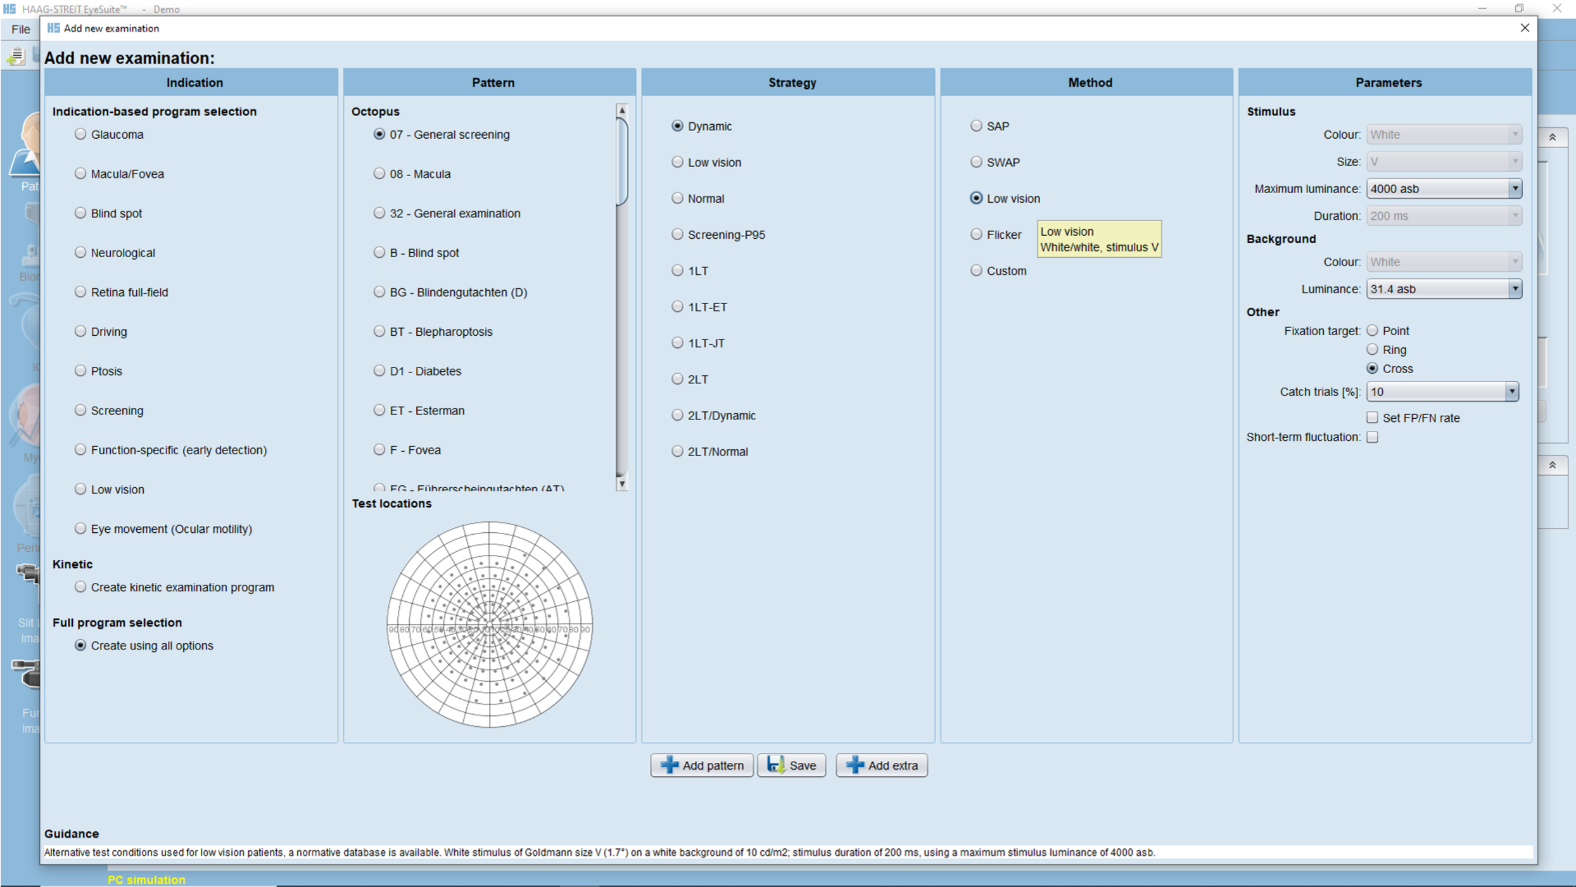Select the Flicker method
This screenshot has height=887, width=1576.
pyautogui.click(x=976, y=234)
